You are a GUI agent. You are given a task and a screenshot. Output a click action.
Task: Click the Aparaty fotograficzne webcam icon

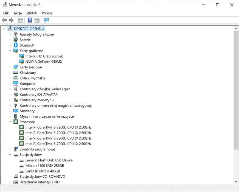pyautogui.click(x=16, y=34)
